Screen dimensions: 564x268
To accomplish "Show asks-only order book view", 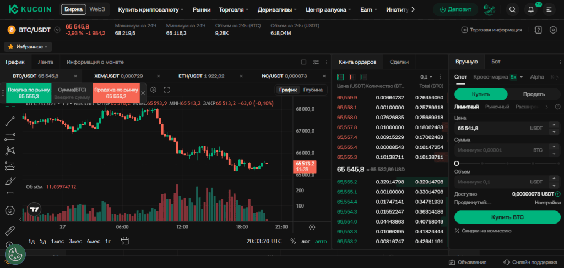I will 352,77.
